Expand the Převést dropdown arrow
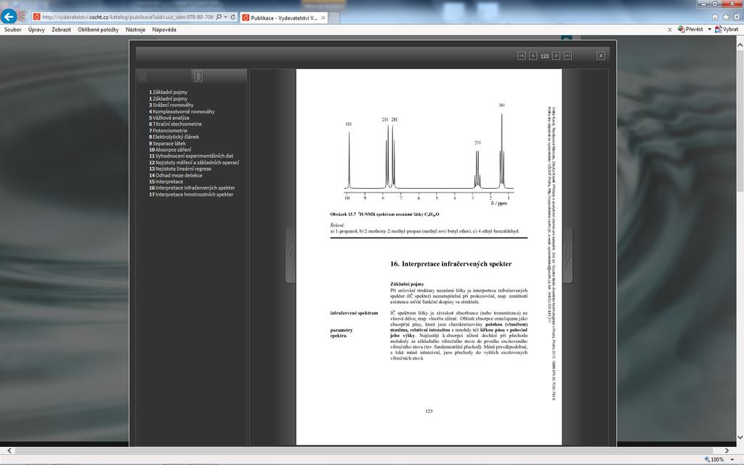The height and width of the screenshot is (465, 744). (709, 29)
